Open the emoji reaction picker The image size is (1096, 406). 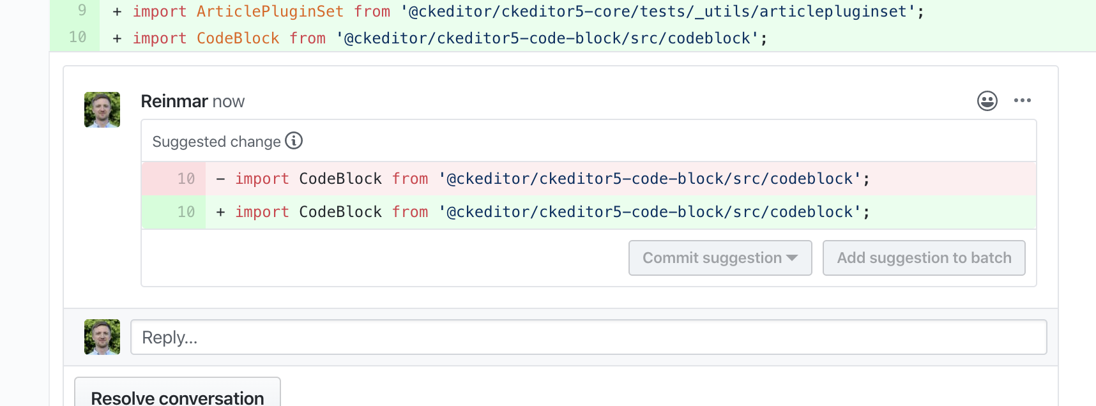(987, 100)
